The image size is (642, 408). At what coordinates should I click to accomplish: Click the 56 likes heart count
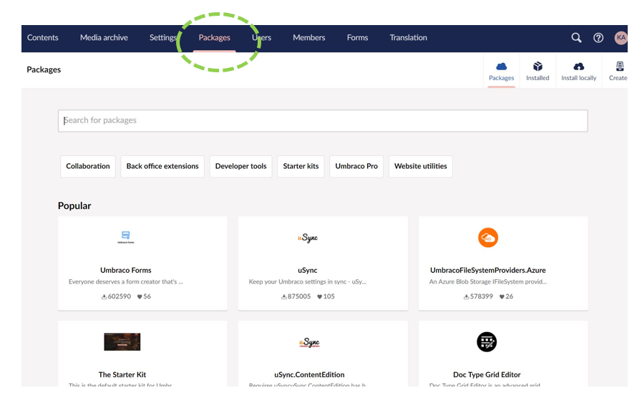tap(144, 296)
